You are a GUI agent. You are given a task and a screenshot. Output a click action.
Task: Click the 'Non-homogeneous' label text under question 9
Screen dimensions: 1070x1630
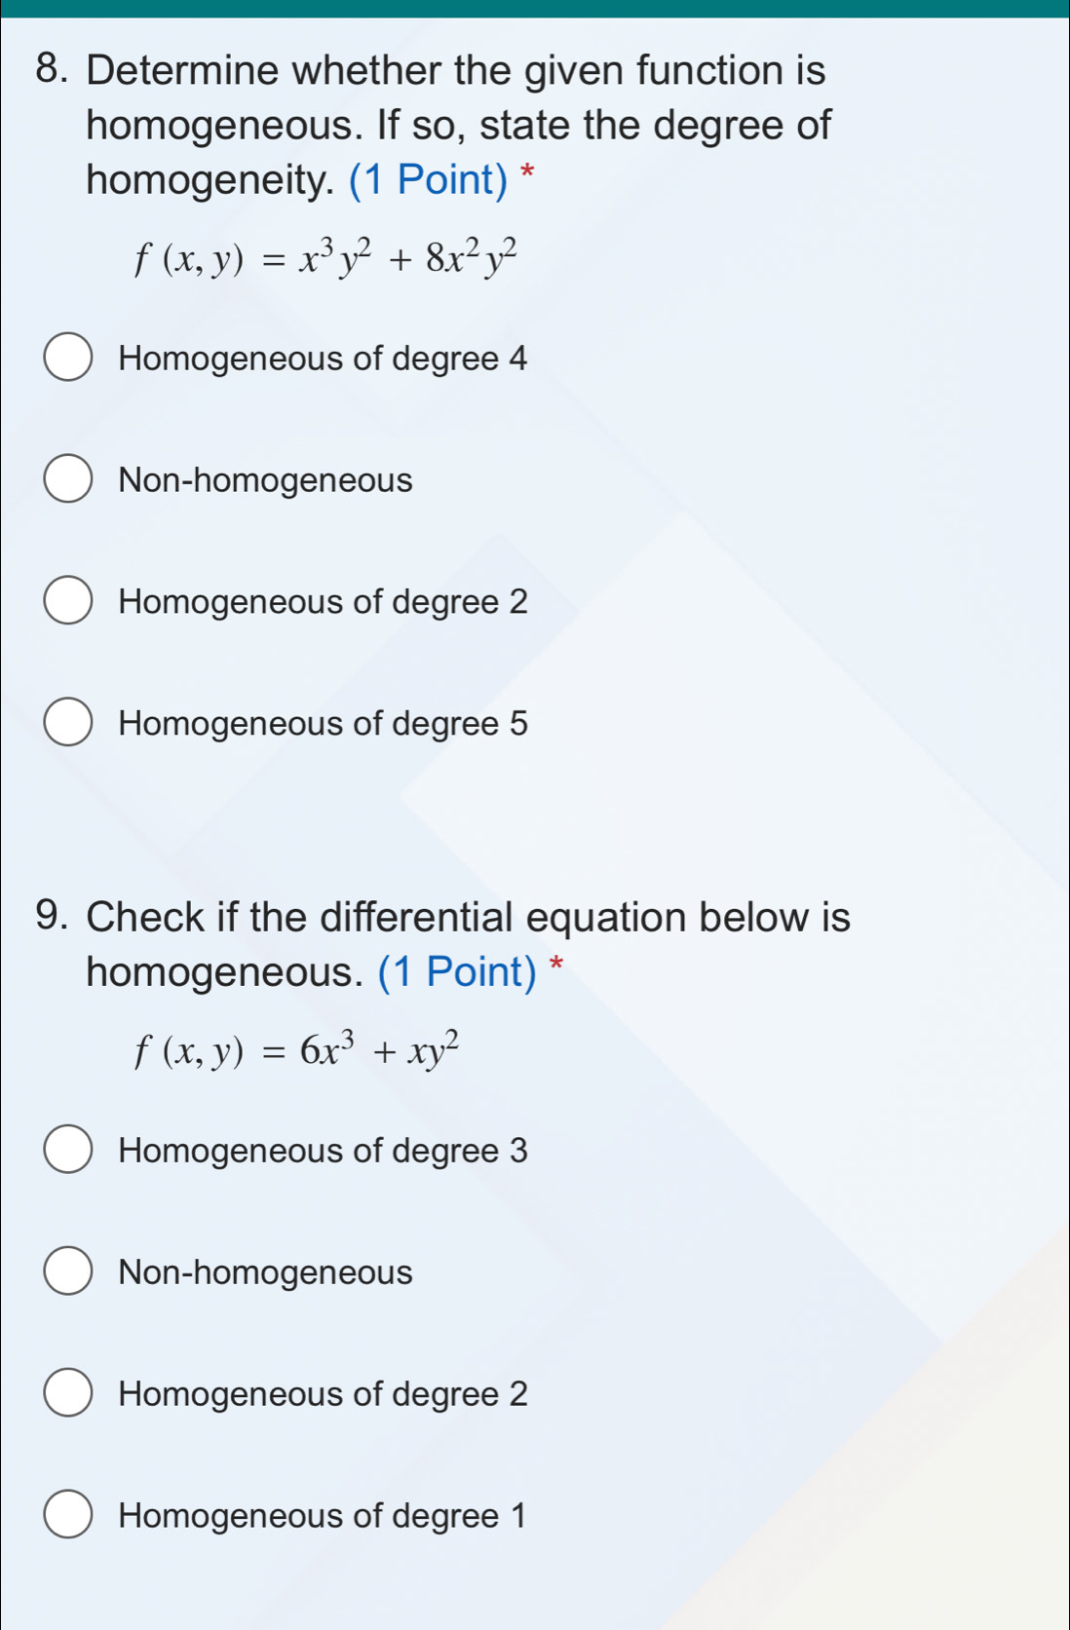click(265, 1272)
